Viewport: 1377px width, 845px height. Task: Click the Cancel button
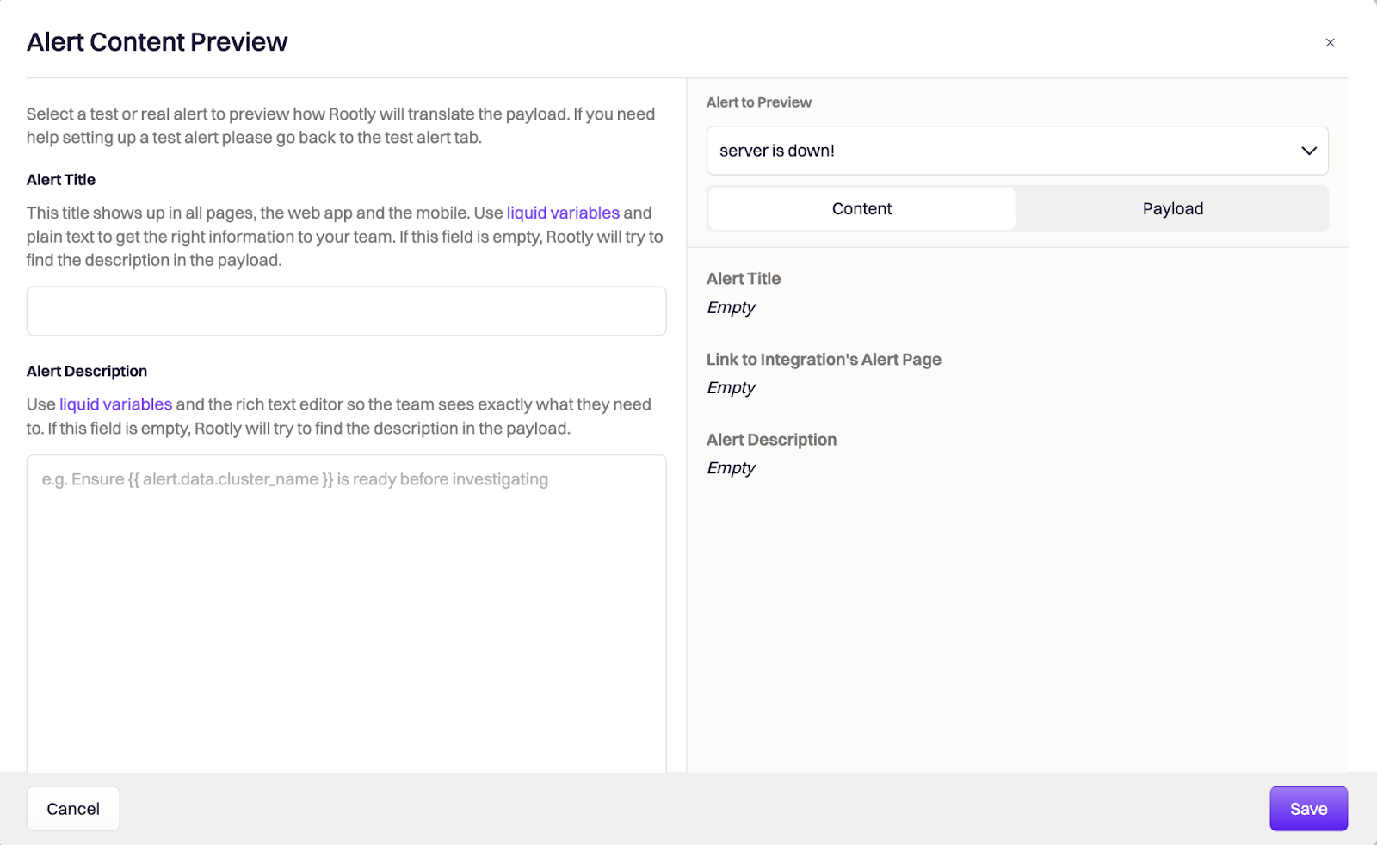click(x=73, y=809)
